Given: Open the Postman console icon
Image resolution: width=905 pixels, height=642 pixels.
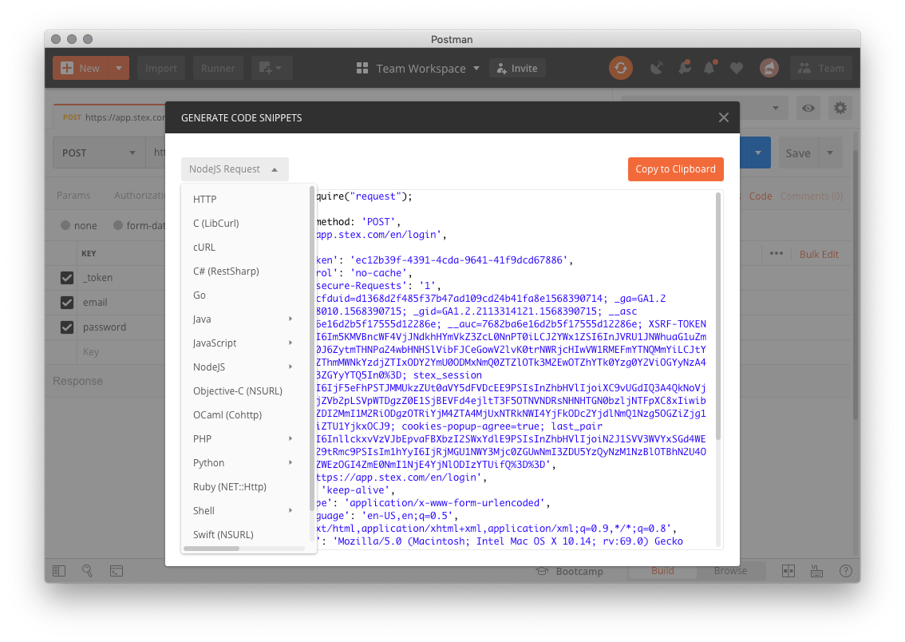Looking at the screenshot, I should point(117,571).
